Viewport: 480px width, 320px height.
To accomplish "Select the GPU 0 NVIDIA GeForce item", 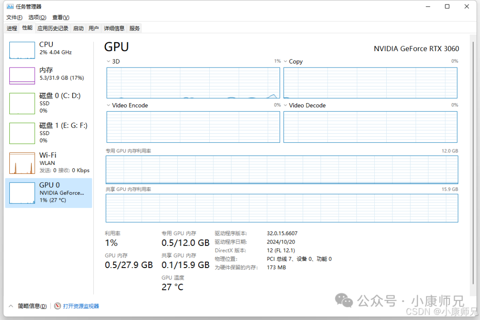I will [49, 193].
